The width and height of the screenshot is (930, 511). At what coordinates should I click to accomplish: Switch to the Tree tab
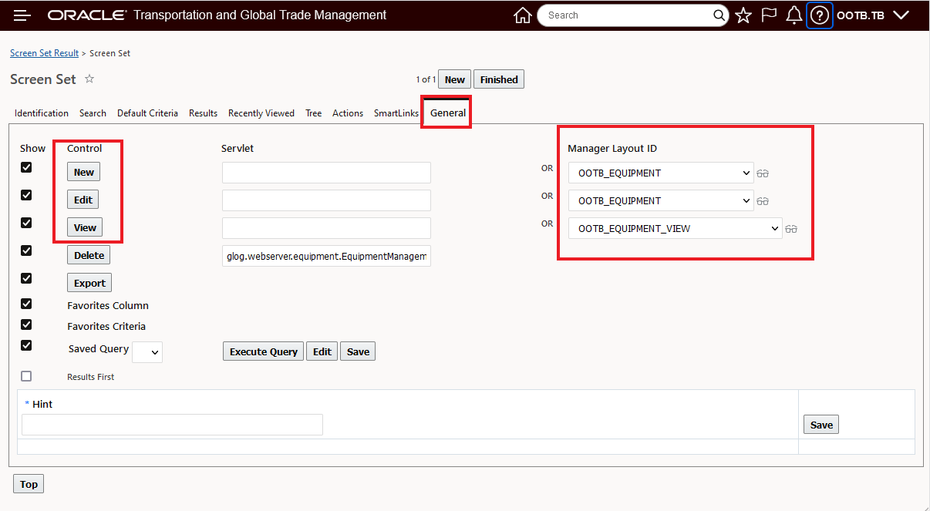click(313, 113)
